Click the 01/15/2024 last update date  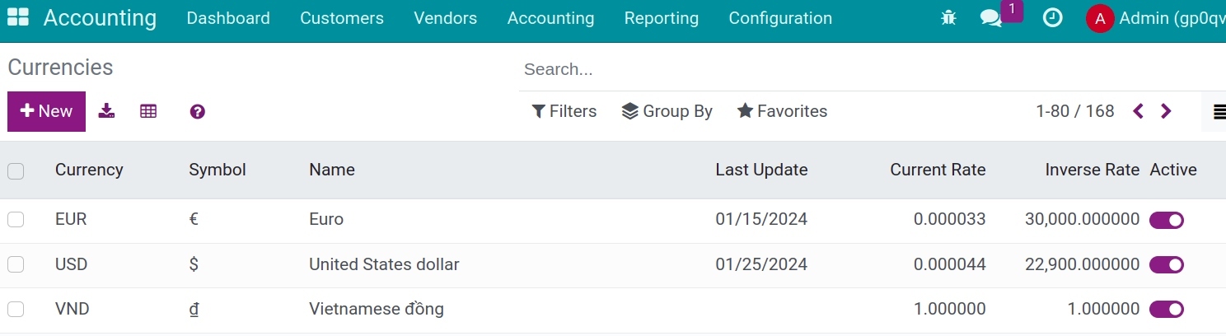[761, 220]
